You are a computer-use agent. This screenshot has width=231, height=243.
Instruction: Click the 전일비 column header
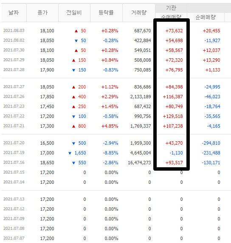74,12
